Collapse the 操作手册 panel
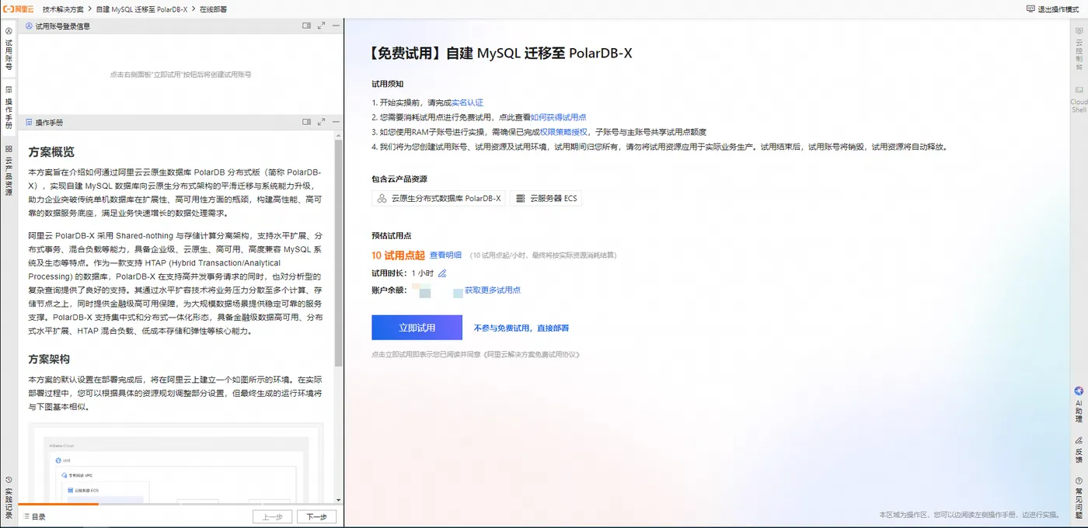 336,123
